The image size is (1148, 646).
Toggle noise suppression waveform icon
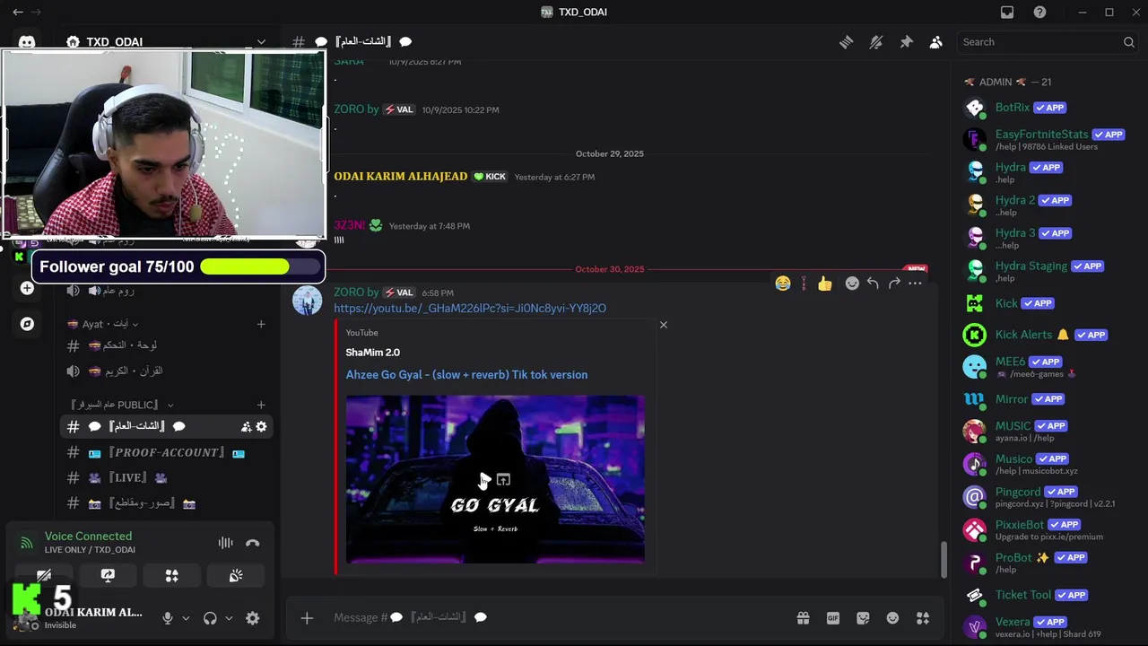point(225,543)
